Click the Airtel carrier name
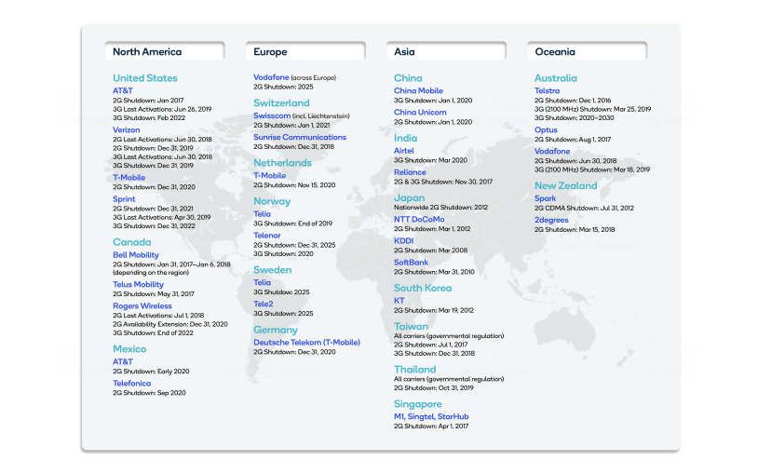Image resolution: width=758 pixels, height=474 pixels. [403, 151]
